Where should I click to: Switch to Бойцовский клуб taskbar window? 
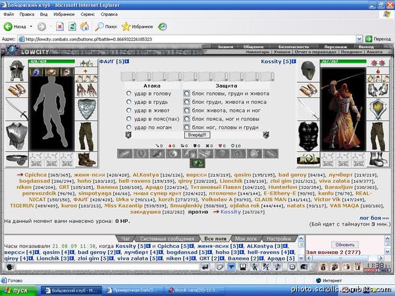click(71, 291)
